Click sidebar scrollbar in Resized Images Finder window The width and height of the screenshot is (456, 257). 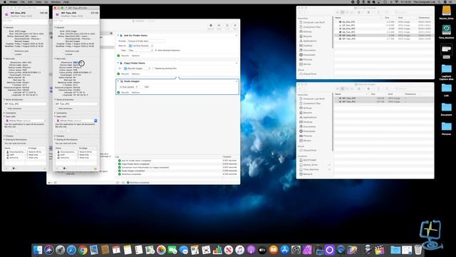333,122
